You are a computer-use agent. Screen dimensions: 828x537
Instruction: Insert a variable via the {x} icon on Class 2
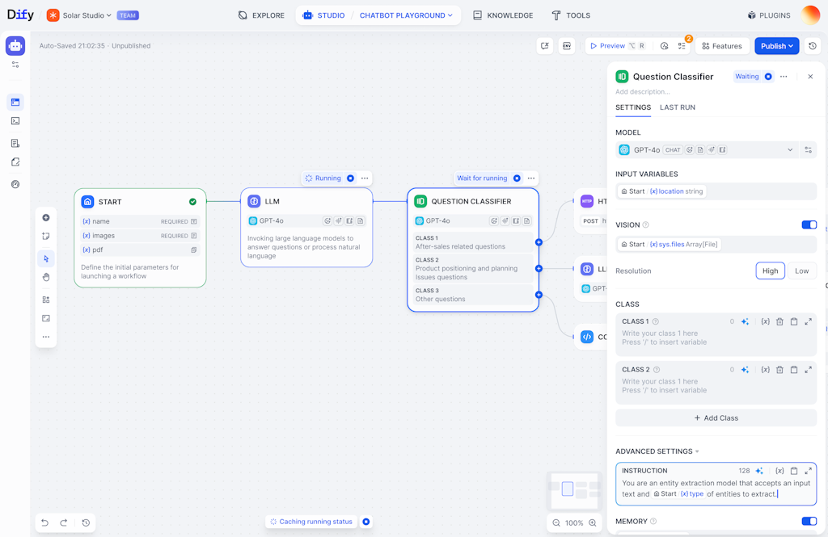pyautogui.click(x=765, y=369)
